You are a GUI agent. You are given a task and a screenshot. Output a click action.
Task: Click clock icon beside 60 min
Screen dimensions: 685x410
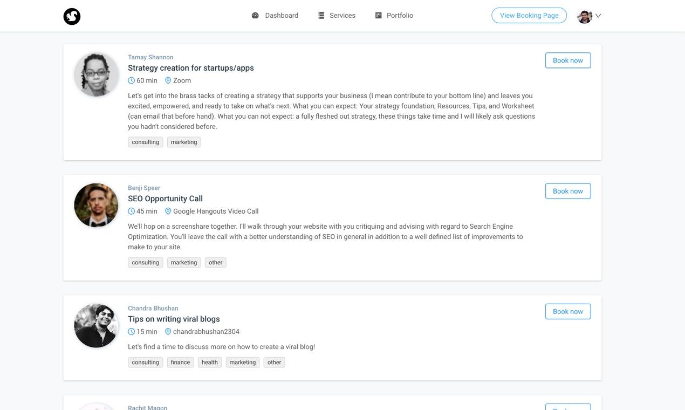click(131, 80)
